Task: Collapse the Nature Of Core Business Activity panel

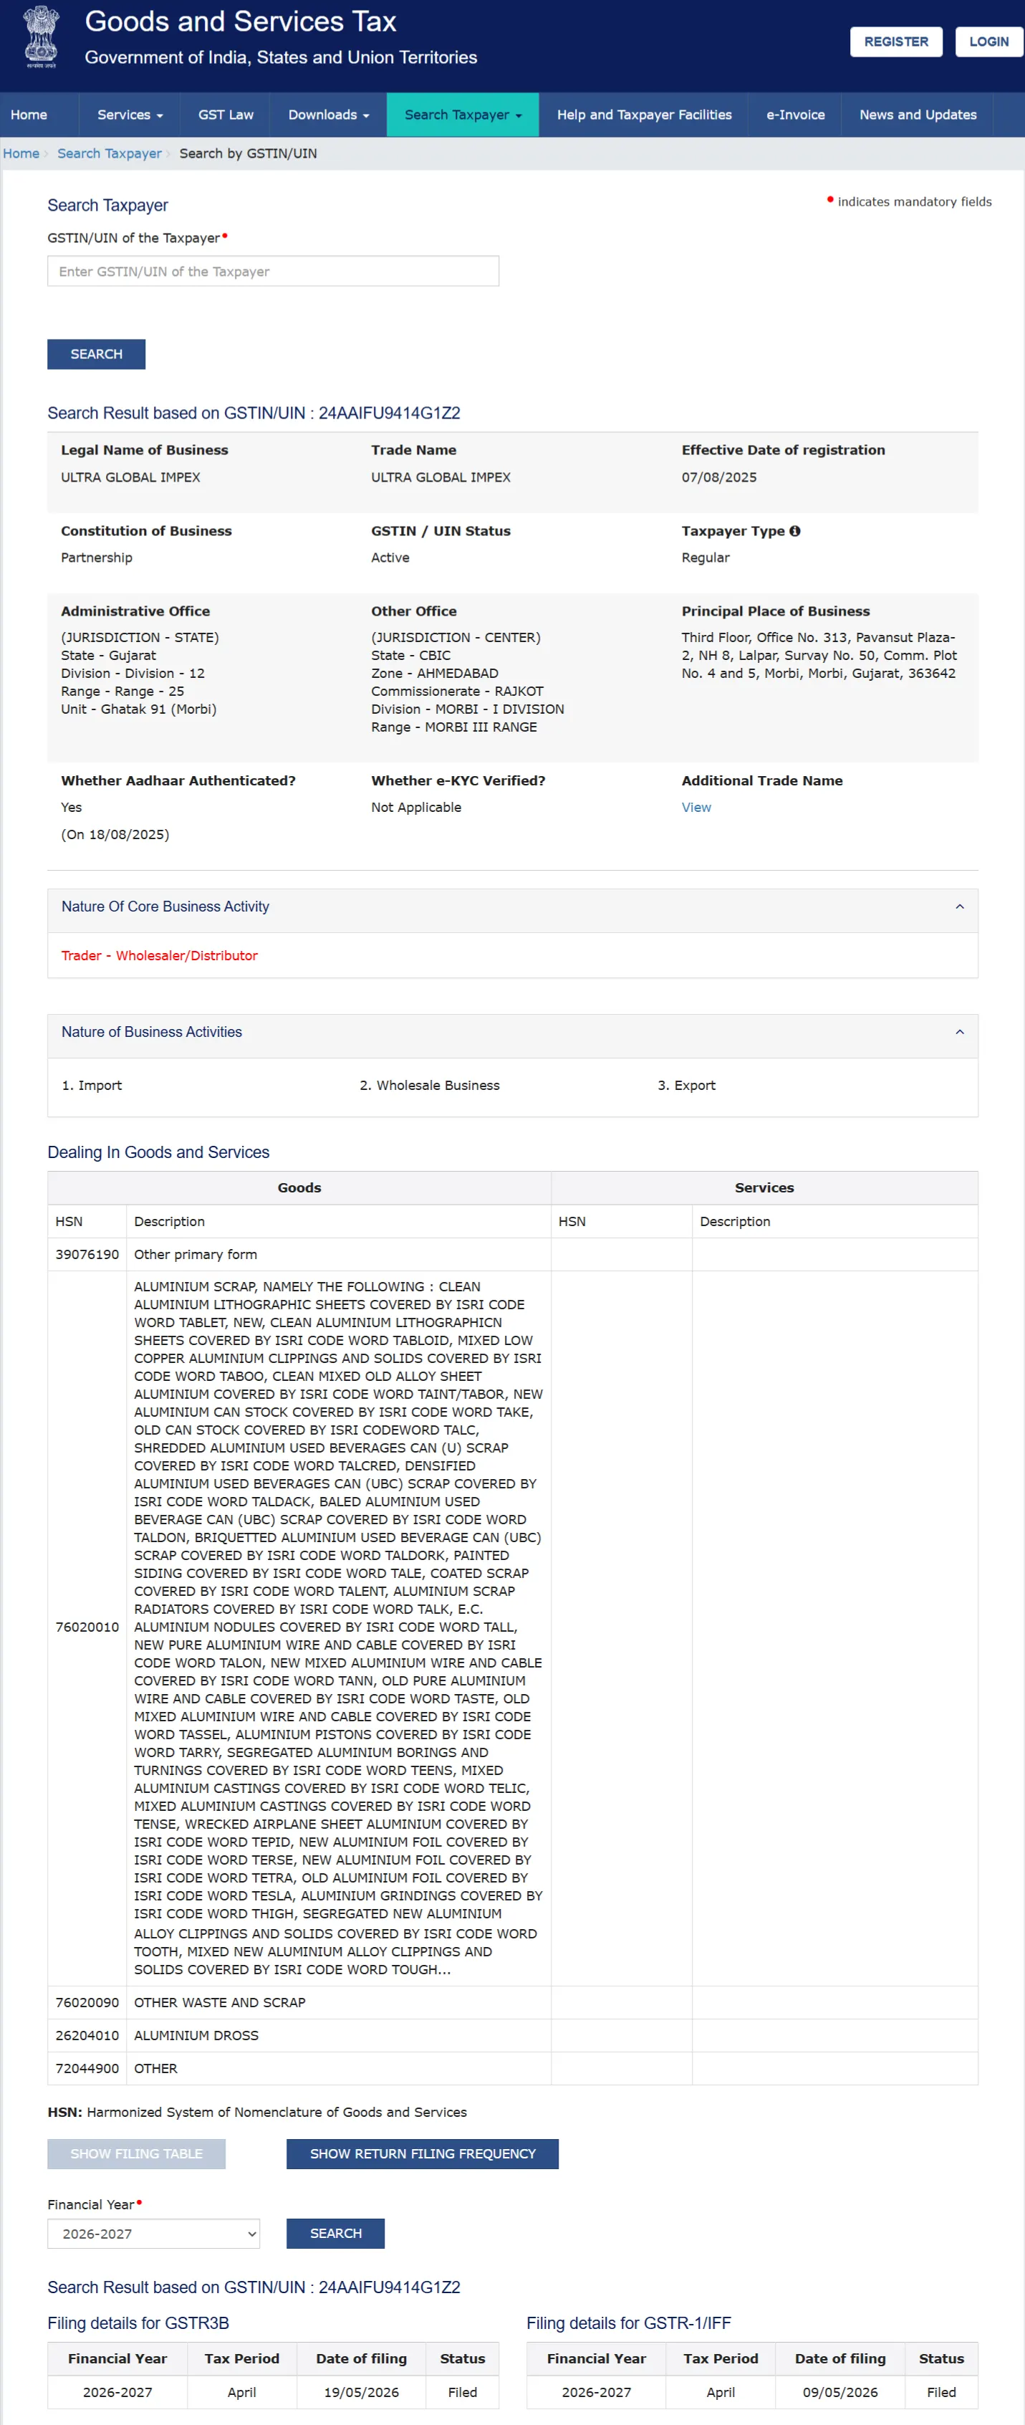Action: (x=959, y=907)
